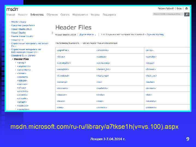Screen dimensions: 196x147
Task: Open the <fstream> table link
Action: (x=151, y=69)
